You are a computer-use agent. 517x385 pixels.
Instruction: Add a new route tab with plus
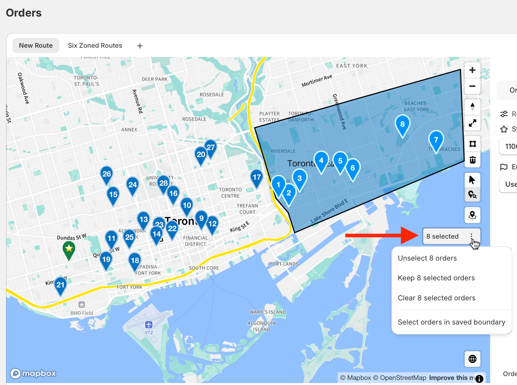pyautogui.click(x=140, y=46)
